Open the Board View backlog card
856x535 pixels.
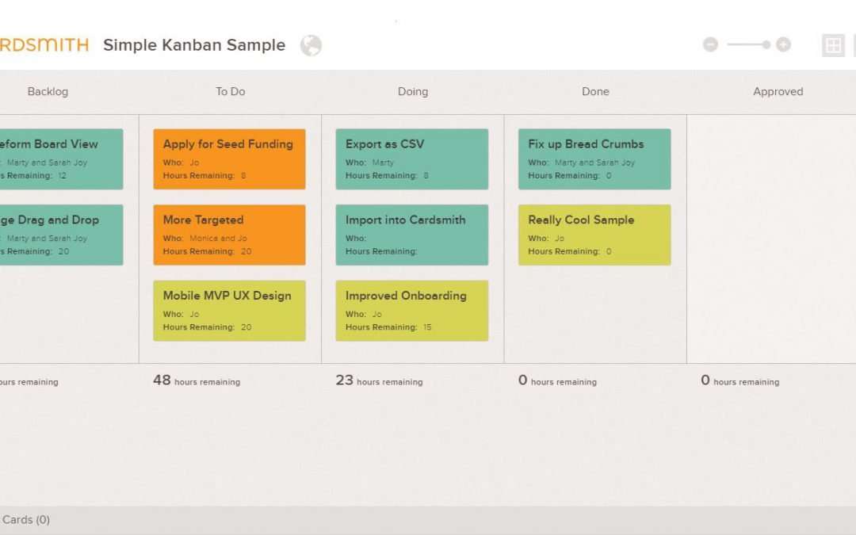61,159
